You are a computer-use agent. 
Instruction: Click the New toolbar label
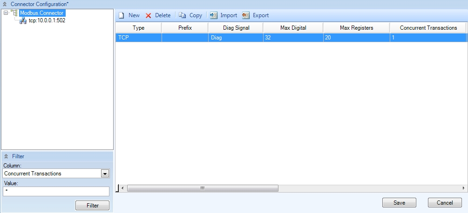click(x=134, y=15)
